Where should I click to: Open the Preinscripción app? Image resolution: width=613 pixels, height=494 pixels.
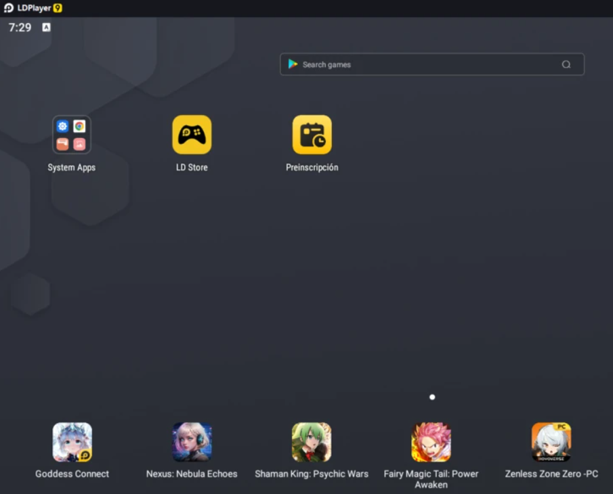(312, 135)
